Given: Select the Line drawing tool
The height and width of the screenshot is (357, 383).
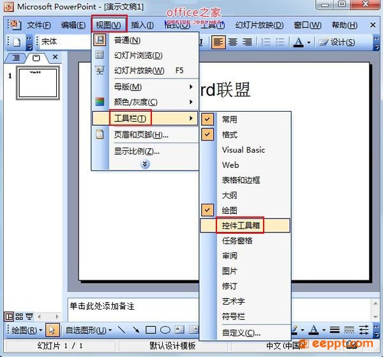Looking at the screenshot, I should pos(121,330).
